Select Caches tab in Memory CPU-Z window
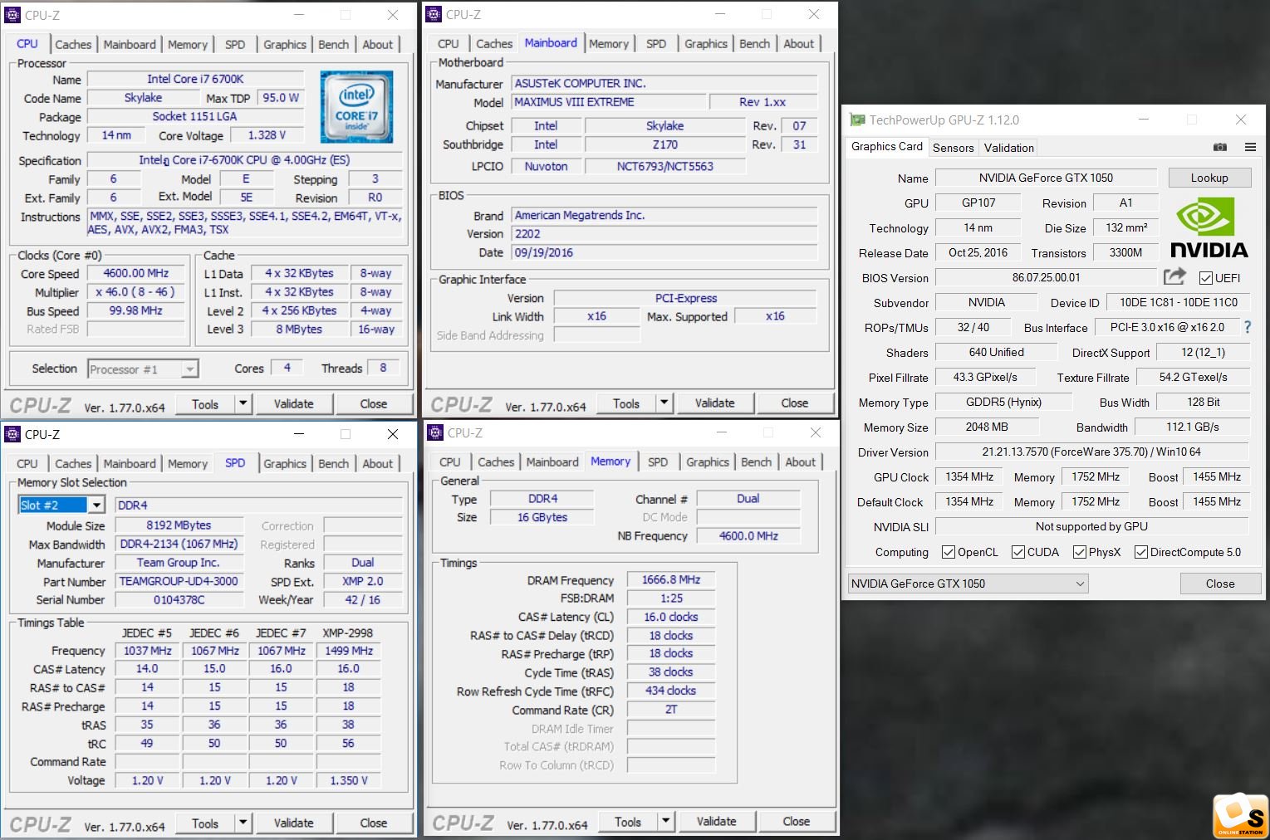Image resolution: width=1270 pixels, height=840 pixels. coord(496,462)
